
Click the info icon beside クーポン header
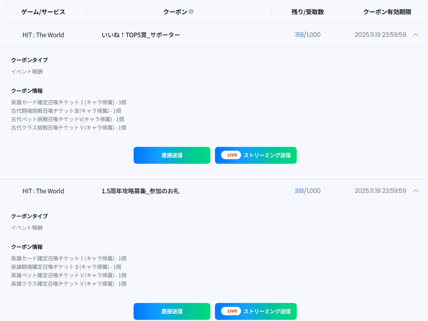191,12
